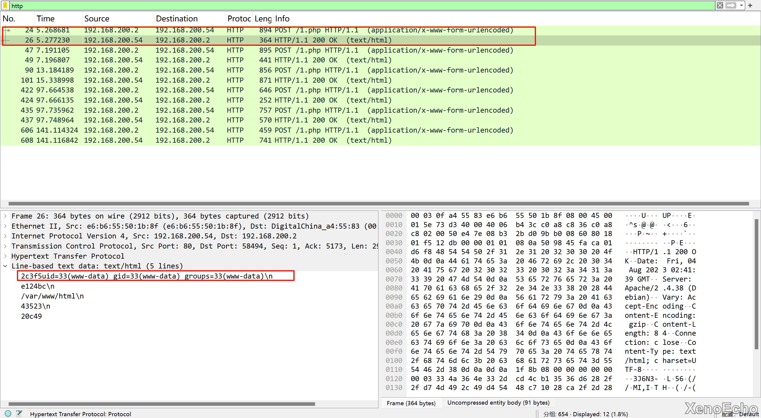This screenshot has height=418, width=761.
Task: Sort packets by the Source column header
Action: (97, 19)
